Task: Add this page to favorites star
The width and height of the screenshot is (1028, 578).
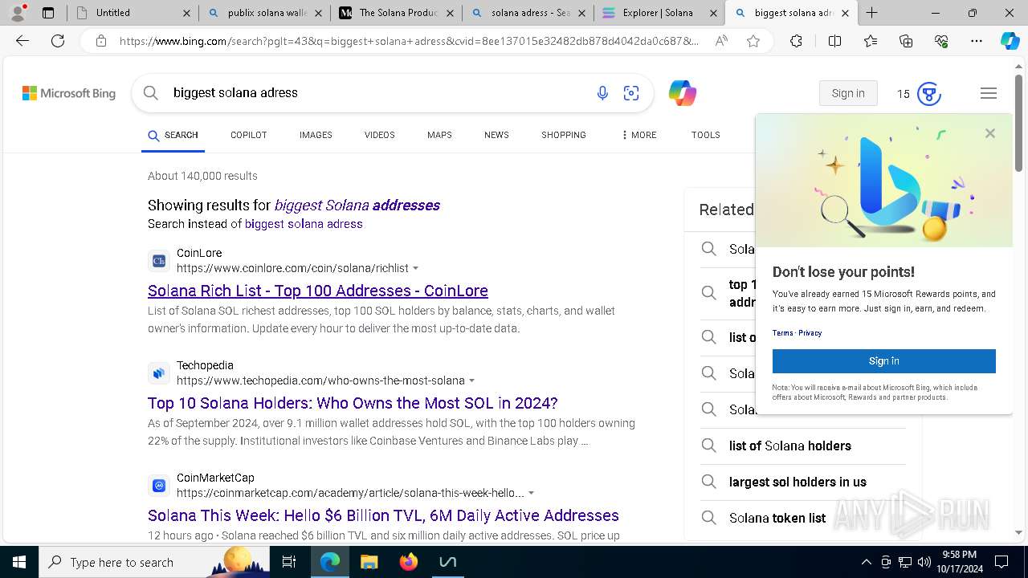Action: coord(753,41)
